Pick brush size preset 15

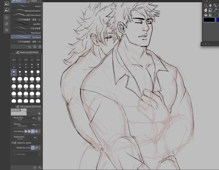(x=32, y=73)
